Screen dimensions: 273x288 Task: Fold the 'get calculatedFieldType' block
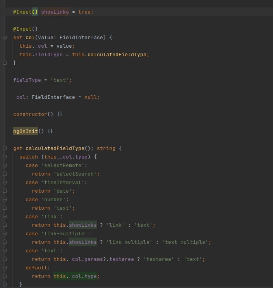click(x=5, y=148)
